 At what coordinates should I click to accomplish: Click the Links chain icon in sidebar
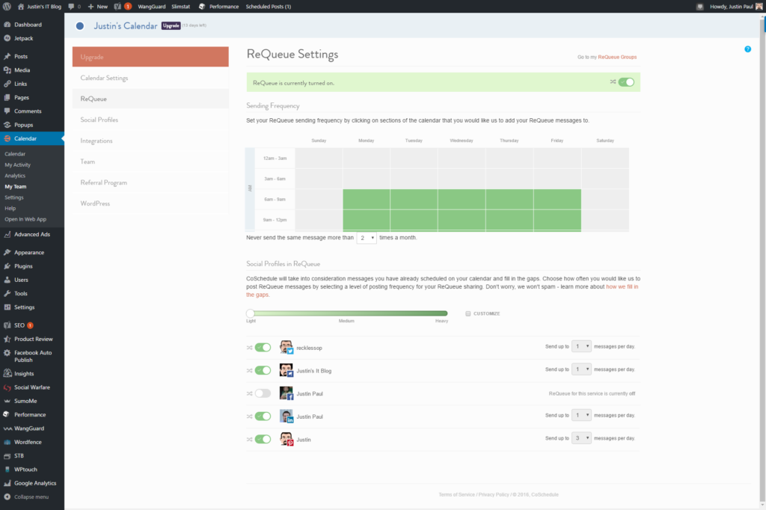tap(7, 84)
